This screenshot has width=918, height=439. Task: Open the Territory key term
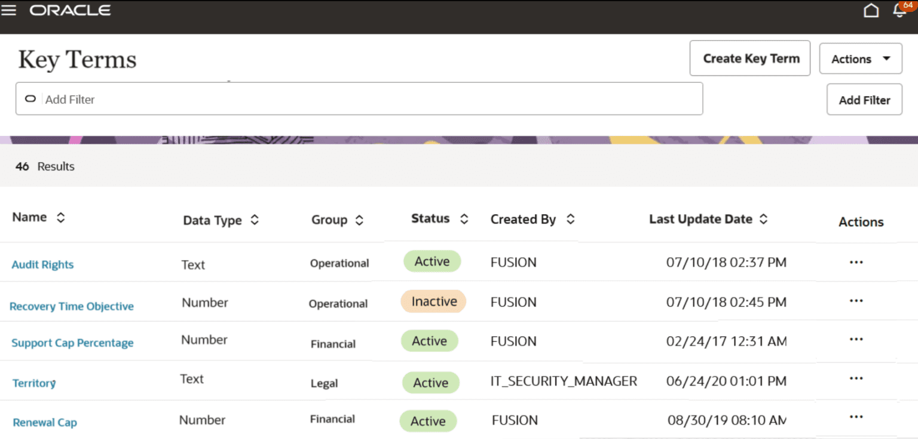(x=33, y=382)
